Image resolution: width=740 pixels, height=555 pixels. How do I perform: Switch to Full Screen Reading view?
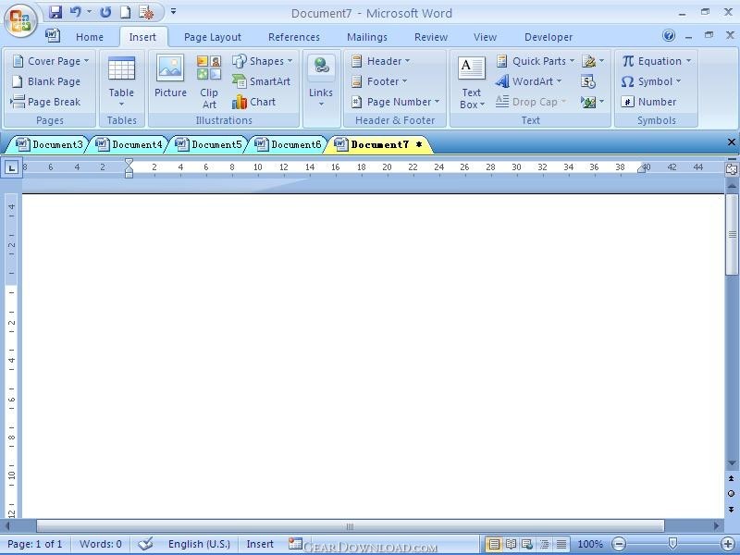coord(511,544)
